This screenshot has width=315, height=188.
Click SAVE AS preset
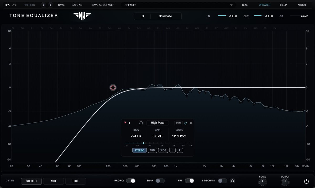point(77,5)
